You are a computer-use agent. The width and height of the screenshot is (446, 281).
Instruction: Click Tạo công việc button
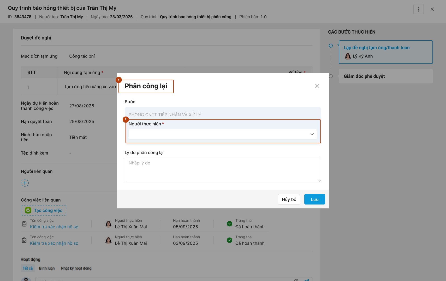[x=44, y=210]
